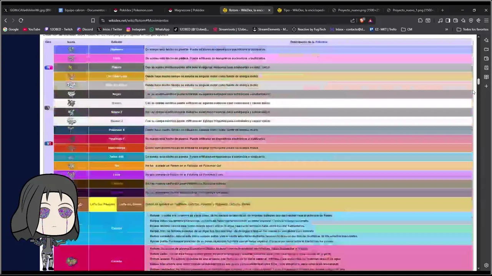The width and height of the screenshot is (492, 276).
Task: Open sidebar settings gear icon
Action: pos(486,265)
